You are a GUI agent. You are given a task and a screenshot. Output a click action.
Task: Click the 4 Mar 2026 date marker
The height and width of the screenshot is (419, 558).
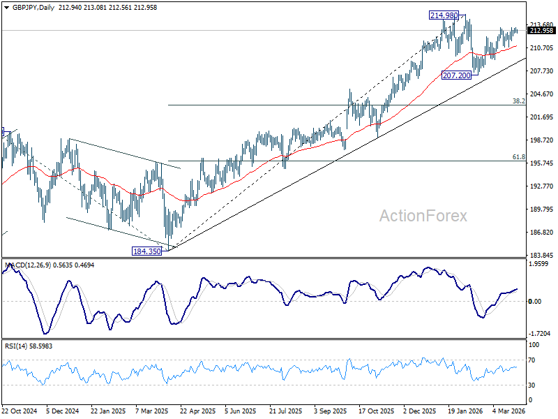click(509, 411)
